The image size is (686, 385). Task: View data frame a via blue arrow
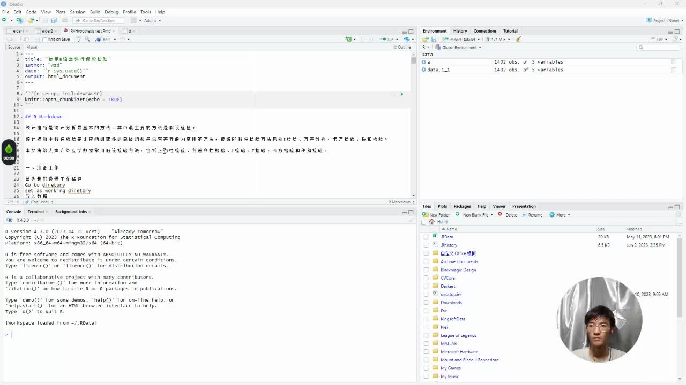tap(424, 62)
